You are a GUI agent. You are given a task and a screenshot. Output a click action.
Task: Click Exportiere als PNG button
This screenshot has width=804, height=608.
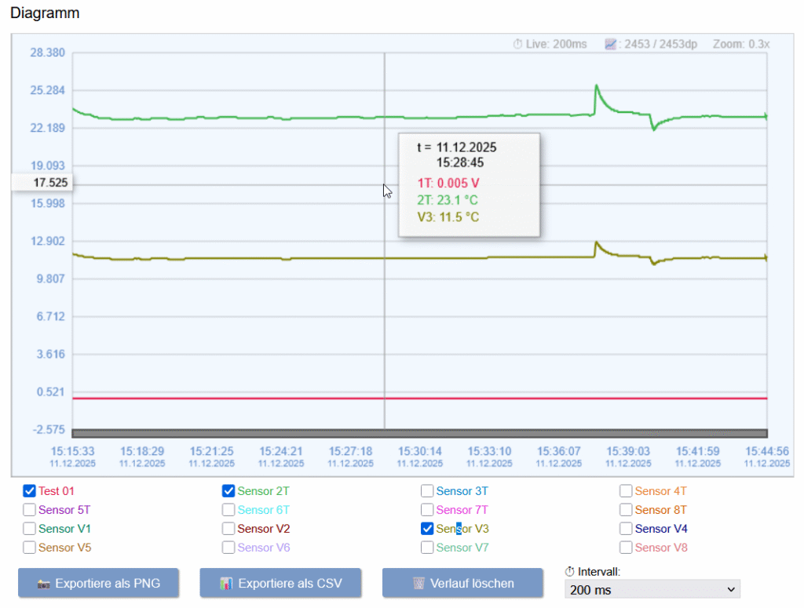tap(98, 583)
